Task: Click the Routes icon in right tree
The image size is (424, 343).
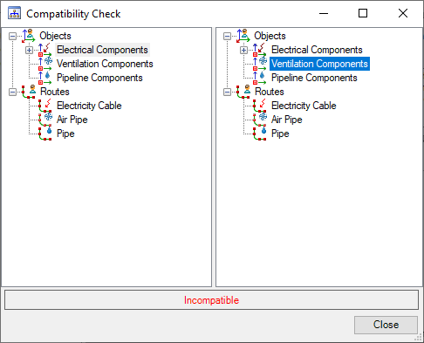Action: click(x=243, y=92)
